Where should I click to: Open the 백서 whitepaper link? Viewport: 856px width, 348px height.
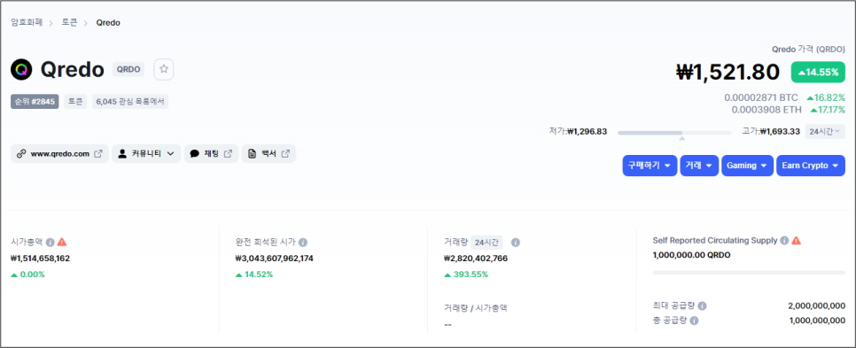click(x=268, y=154)
